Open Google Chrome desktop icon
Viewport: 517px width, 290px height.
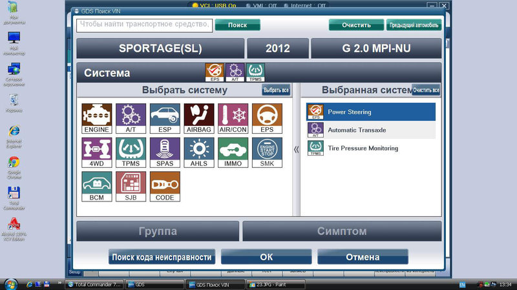click(x=14, y=167)
